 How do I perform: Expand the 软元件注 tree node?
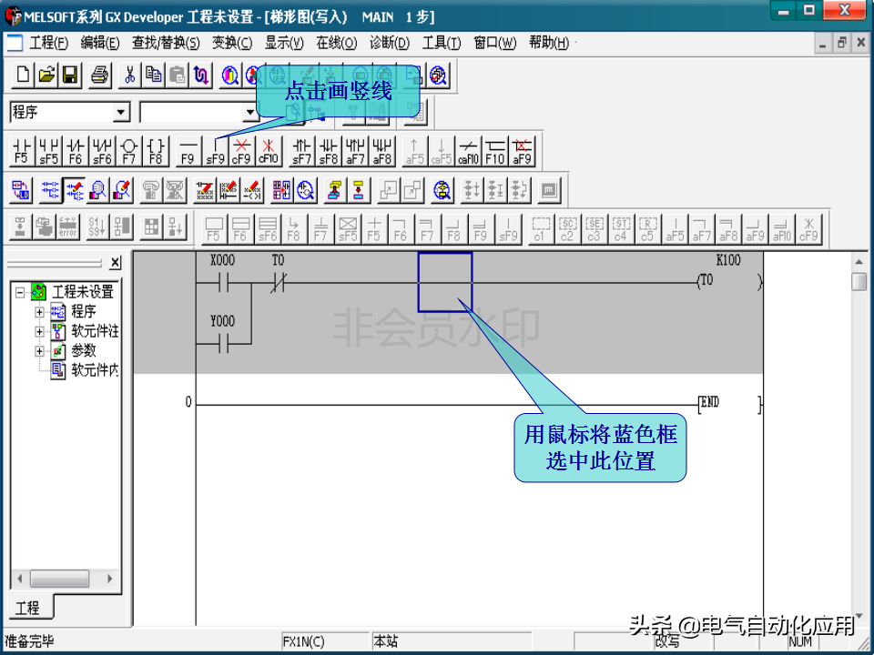(39, 332)
